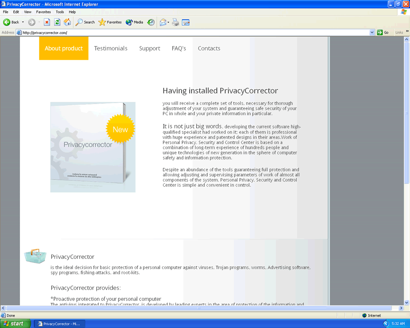Open the View menu
The height and width of the screenshot is (328, 410).
tap(28, 12)
